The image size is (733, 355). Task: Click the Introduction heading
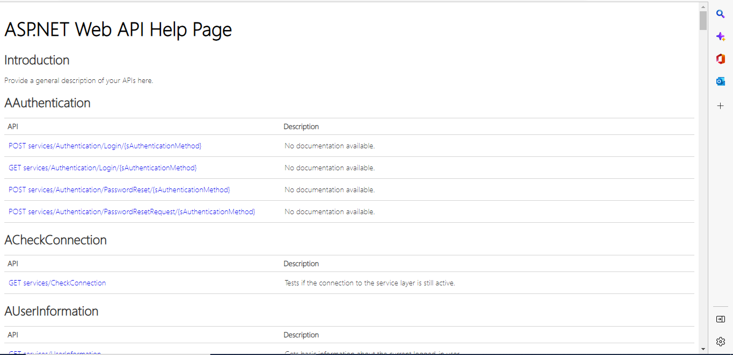tap(37, 60)
